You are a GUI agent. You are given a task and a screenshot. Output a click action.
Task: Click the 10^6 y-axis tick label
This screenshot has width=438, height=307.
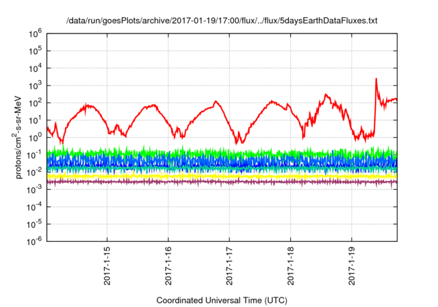tap(35, 34)
